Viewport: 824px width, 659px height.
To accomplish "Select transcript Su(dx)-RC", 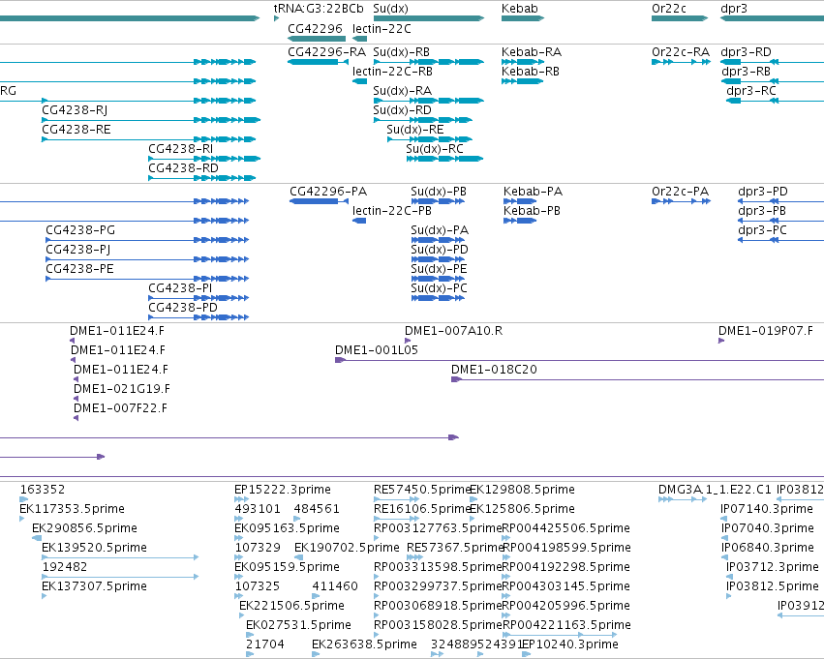I will [x=444, y=159].
